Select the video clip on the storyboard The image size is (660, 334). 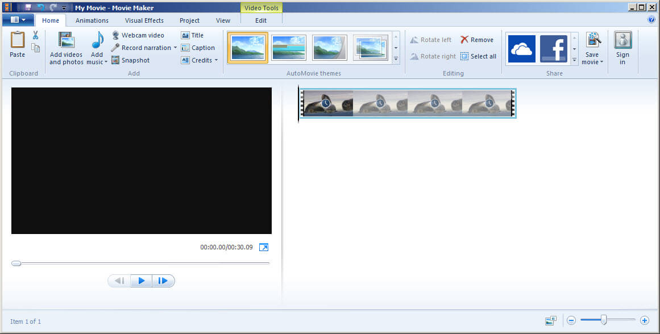click(x=408, y=103)
